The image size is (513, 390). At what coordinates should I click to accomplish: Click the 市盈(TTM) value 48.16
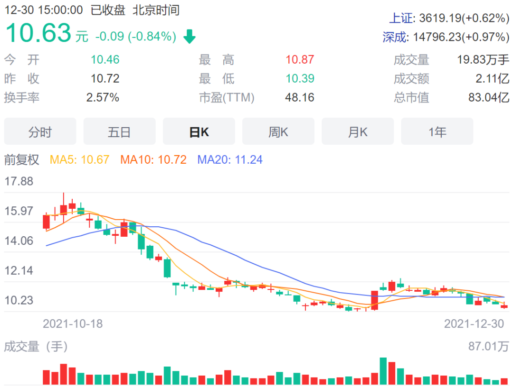click(300, 97)
